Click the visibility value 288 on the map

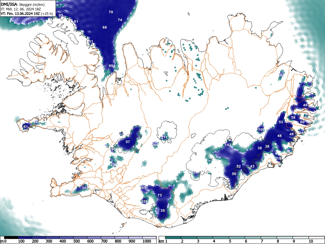[x=155, y=145]
